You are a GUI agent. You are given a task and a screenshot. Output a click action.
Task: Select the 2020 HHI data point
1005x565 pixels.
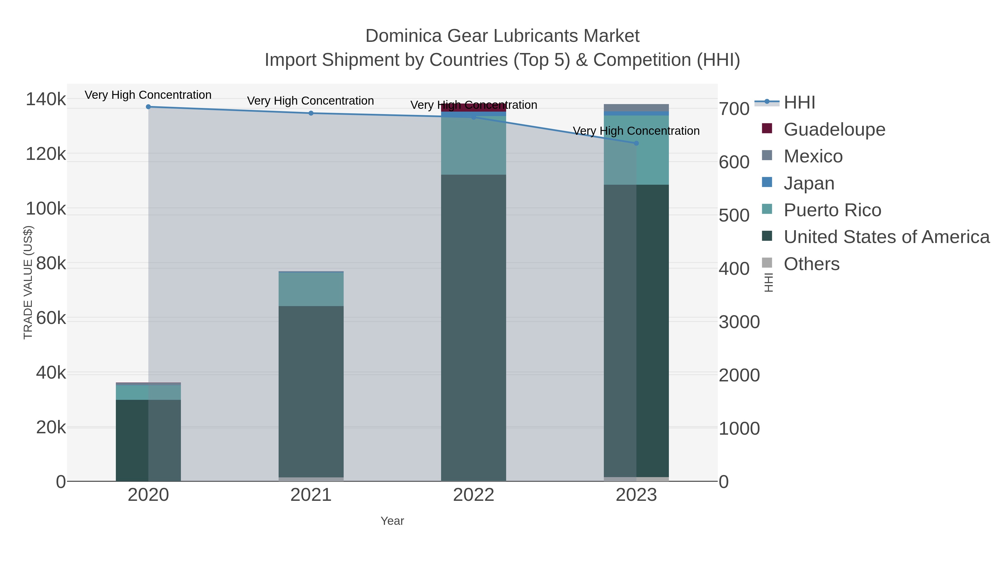[x=148, y=107]
